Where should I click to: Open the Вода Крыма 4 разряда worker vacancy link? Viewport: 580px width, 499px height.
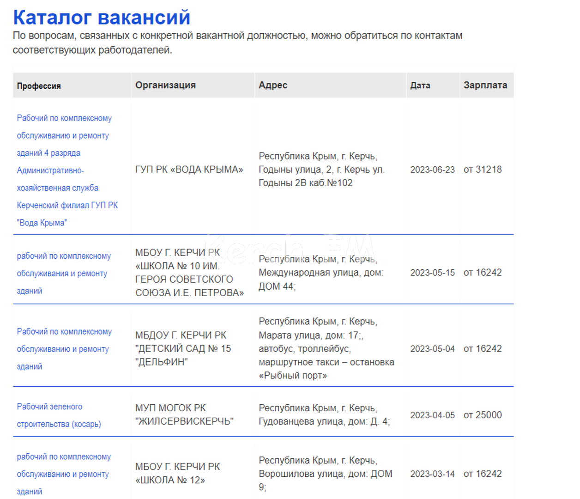tap(67, 170)
